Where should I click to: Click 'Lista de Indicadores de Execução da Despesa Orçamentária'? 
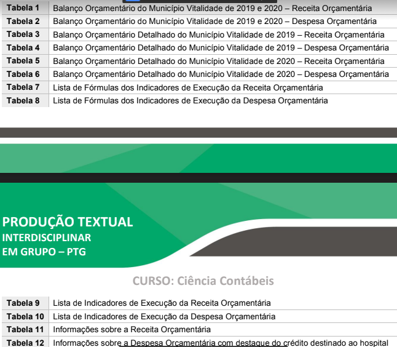point(164,317)
